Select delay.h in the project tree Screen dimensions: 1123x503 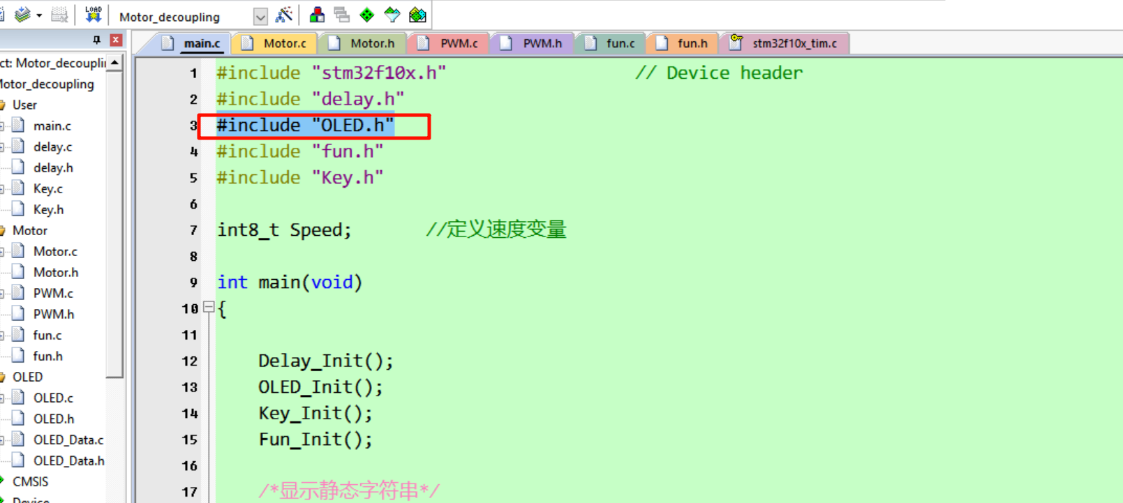tap(54, 167)
